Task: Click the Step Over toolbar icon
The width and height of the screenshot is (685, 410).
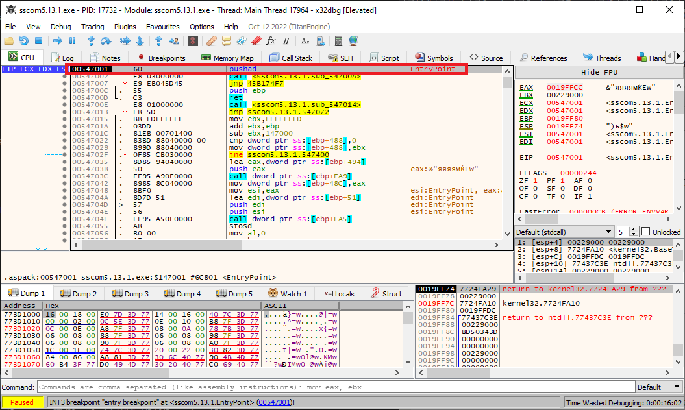Action: pyautogui.click(x=108, y=41)
